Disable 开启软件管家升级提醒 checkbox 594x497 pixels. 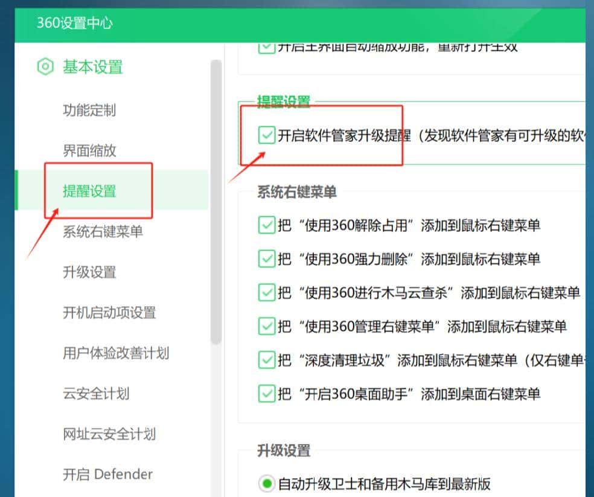pos(266,135)
